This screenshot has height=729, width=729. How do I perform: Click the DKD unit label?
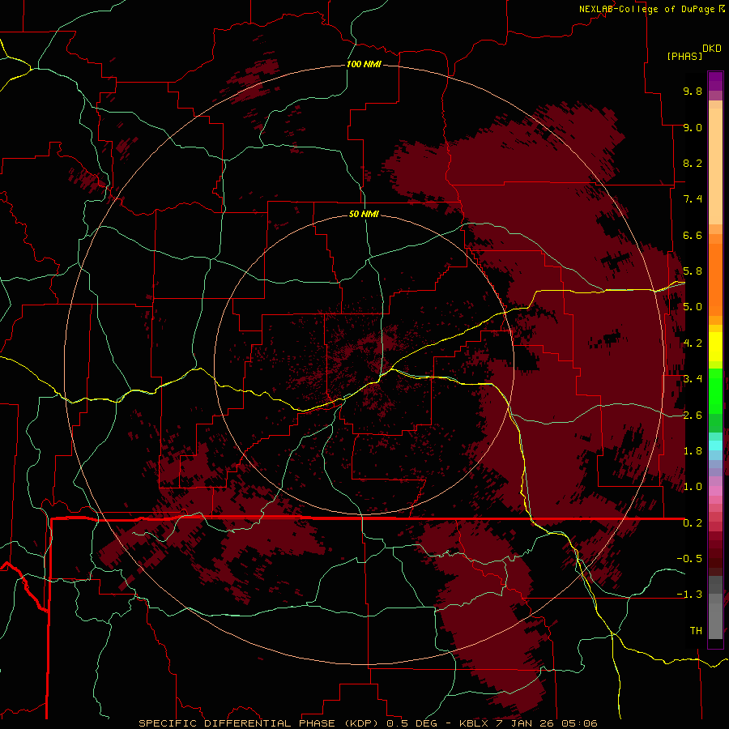pyautogui.click(x=712, y=49)
